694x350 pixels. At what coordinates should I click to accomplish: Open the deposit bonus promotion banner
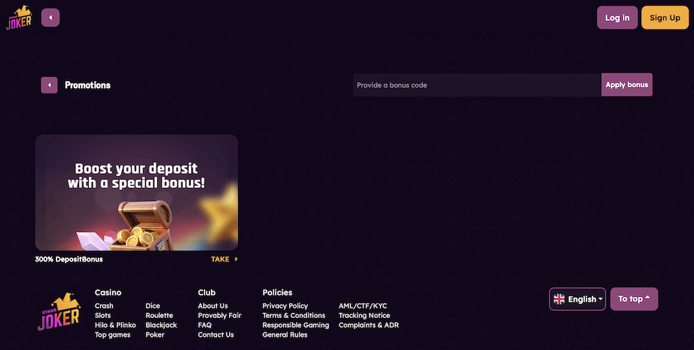136,192
